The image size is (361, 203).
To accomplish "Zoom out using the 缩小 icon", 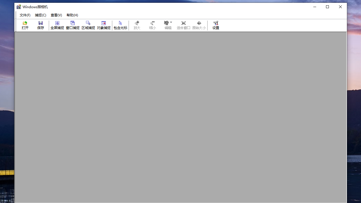I will coord(152,25).
